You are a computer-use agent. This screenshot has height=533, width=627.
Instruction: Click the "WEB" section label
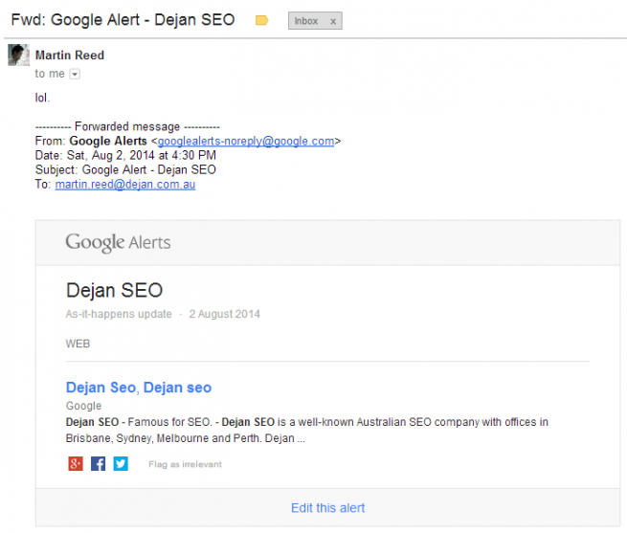coord(78,344)
